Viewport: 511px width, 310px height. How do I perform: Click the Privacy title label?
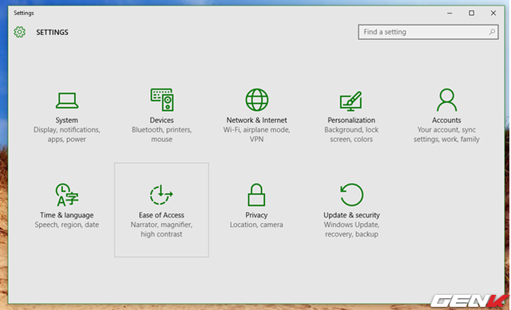[x=256, y=215]
